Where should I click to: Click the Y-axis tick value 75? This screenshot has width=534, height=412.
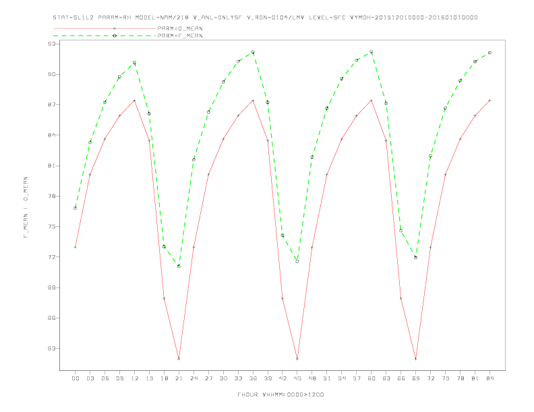coord(52,227)
